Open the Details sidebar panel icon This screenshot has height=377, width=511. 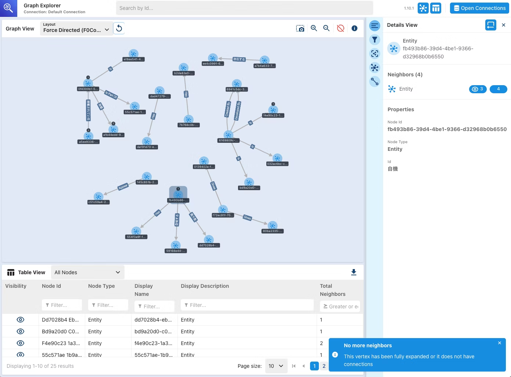[375, 26]
